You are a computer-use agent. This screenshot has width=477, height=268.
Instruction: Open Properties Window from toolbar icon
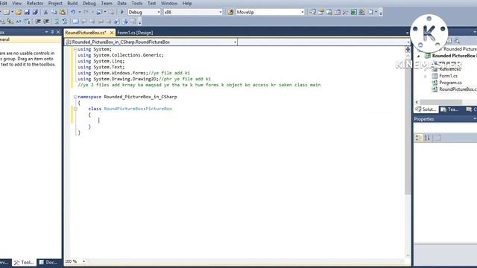click(x=321, y=12)
